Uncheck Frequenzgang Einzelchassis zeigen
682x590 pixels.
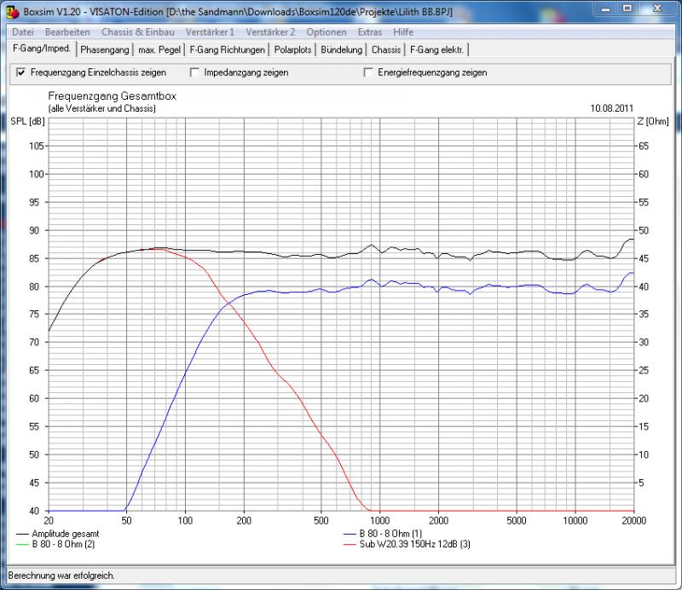point(21,72)
